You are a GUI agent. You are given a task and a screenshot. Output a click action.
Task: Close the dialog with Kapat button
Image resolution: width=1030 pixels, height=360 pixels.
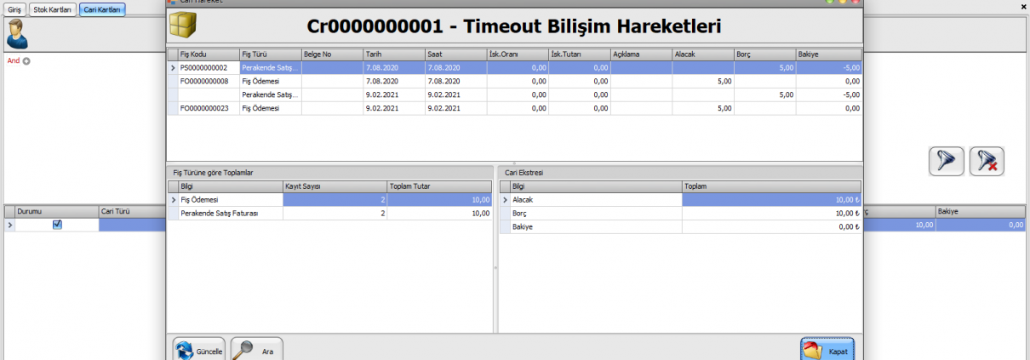pyautogui.click(x=827, y=350)
